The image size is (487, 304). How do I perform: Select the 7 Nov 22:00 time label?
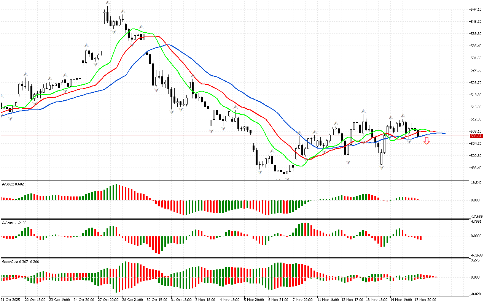click(x=303, y=299)
